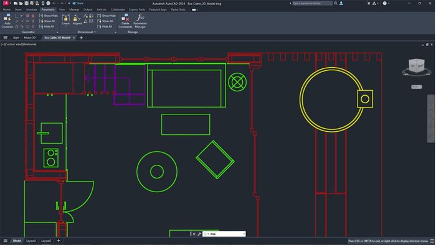This screenshot has height=245, width=436.
Task: Open the WCS coordinate system dropdown
Action: tap(416, 87)
